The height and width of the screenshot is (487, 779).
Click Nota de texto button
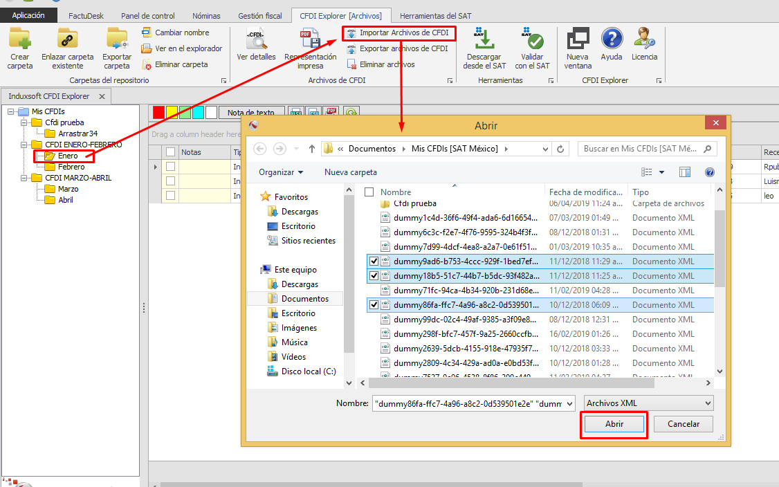pos(251,112)
